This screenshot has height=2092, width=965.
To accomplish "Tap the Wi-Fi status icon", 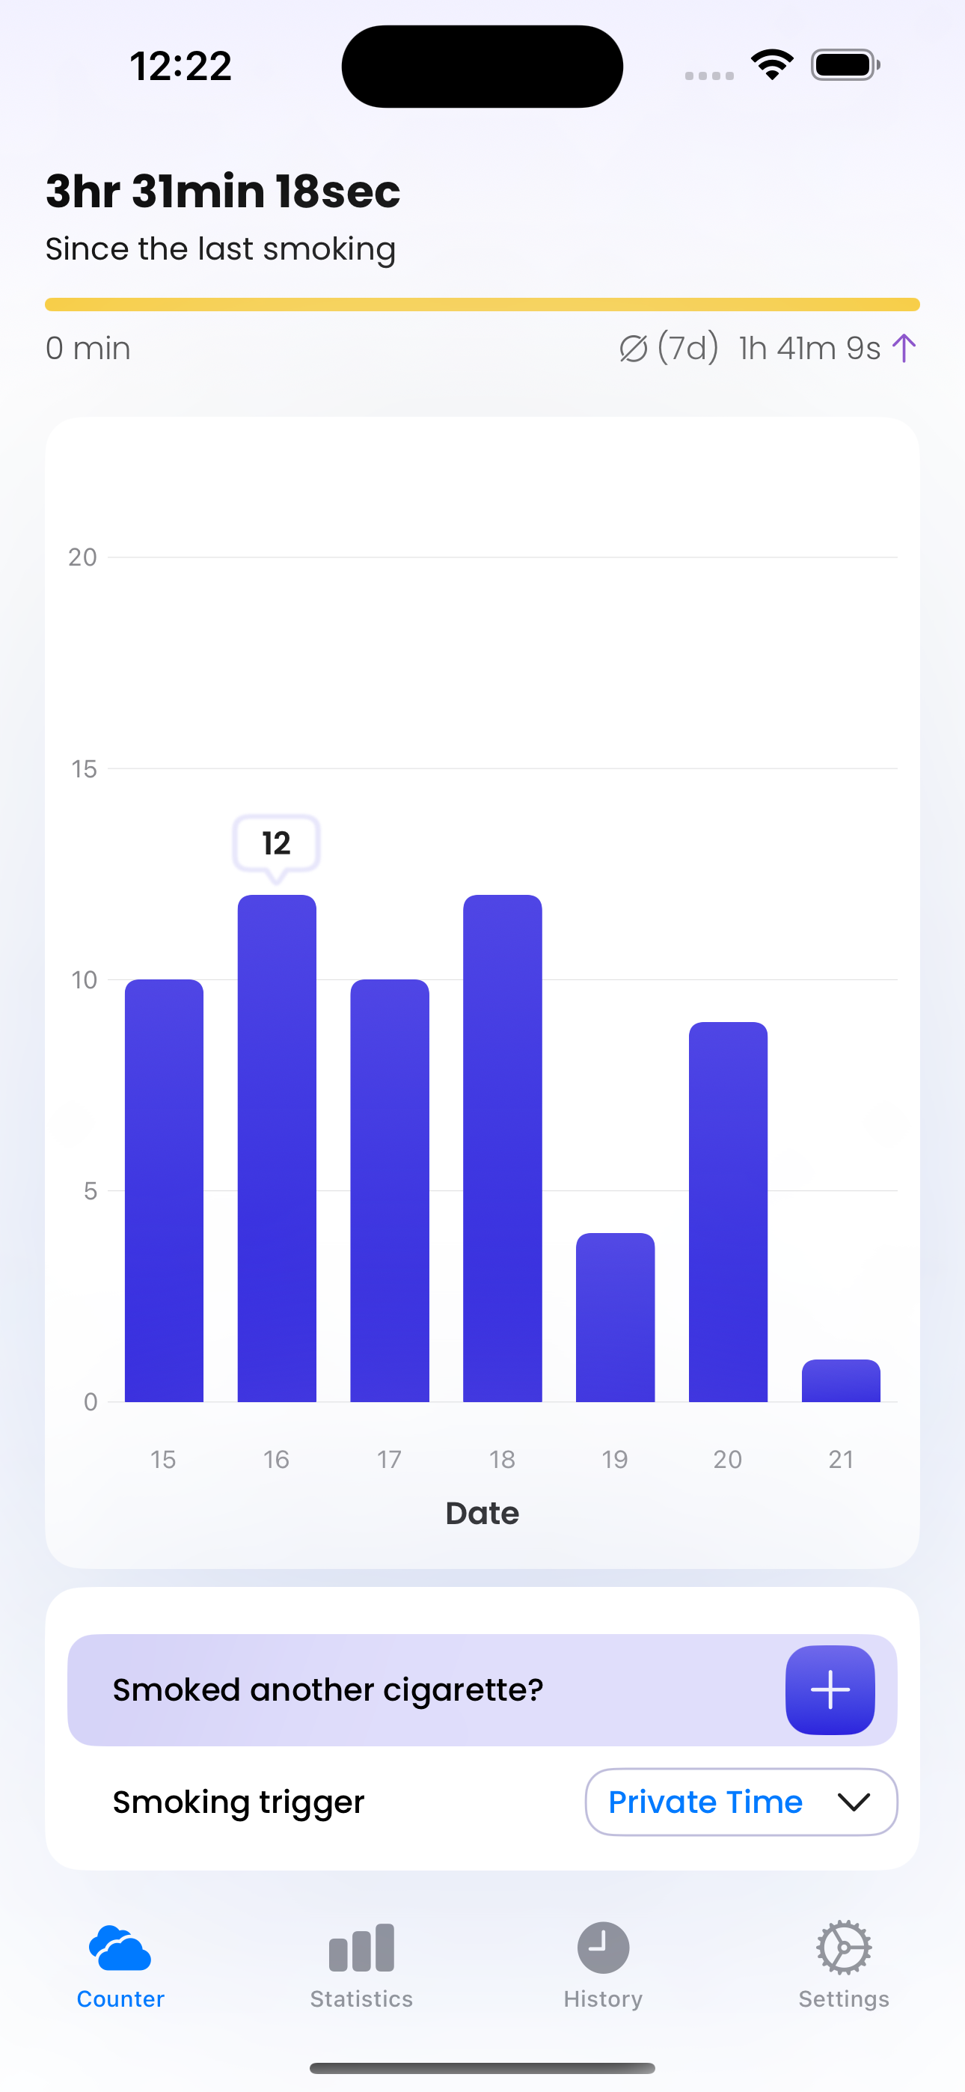I will [x=772, y=65].
